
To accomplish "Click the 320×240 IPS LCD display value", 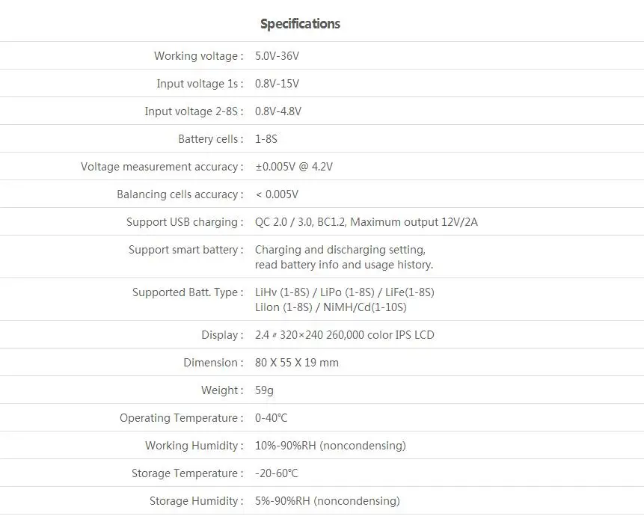I will pos(345,335).
